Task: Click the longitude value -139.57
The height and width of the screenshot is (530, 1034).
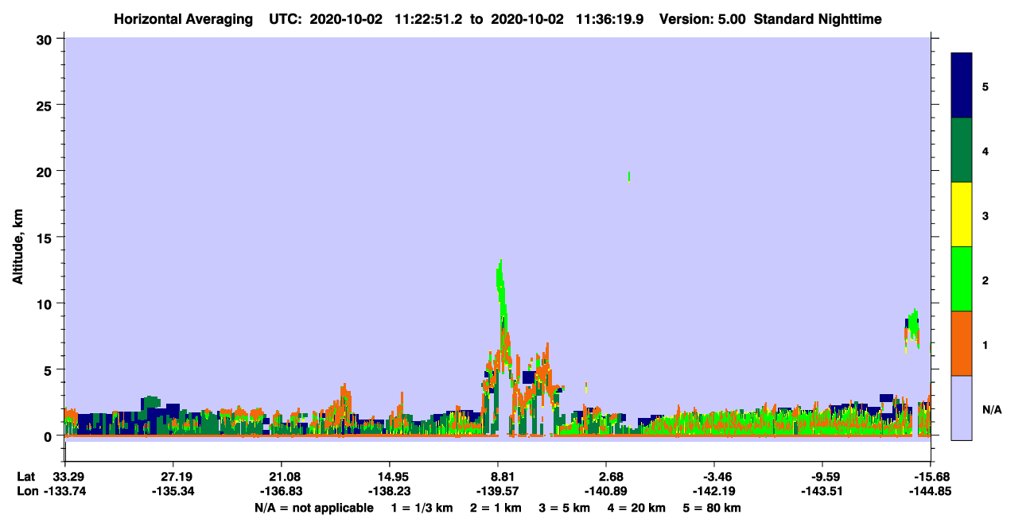Action: 498,491
